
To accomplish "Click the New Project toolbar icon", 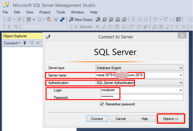I will [29, 20].
